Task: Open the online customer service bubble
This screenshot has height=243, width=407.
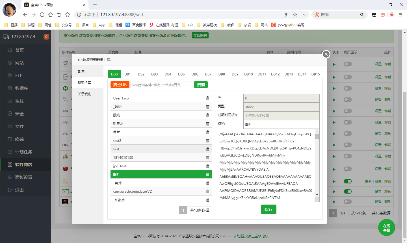Action: tap(386, 228)
